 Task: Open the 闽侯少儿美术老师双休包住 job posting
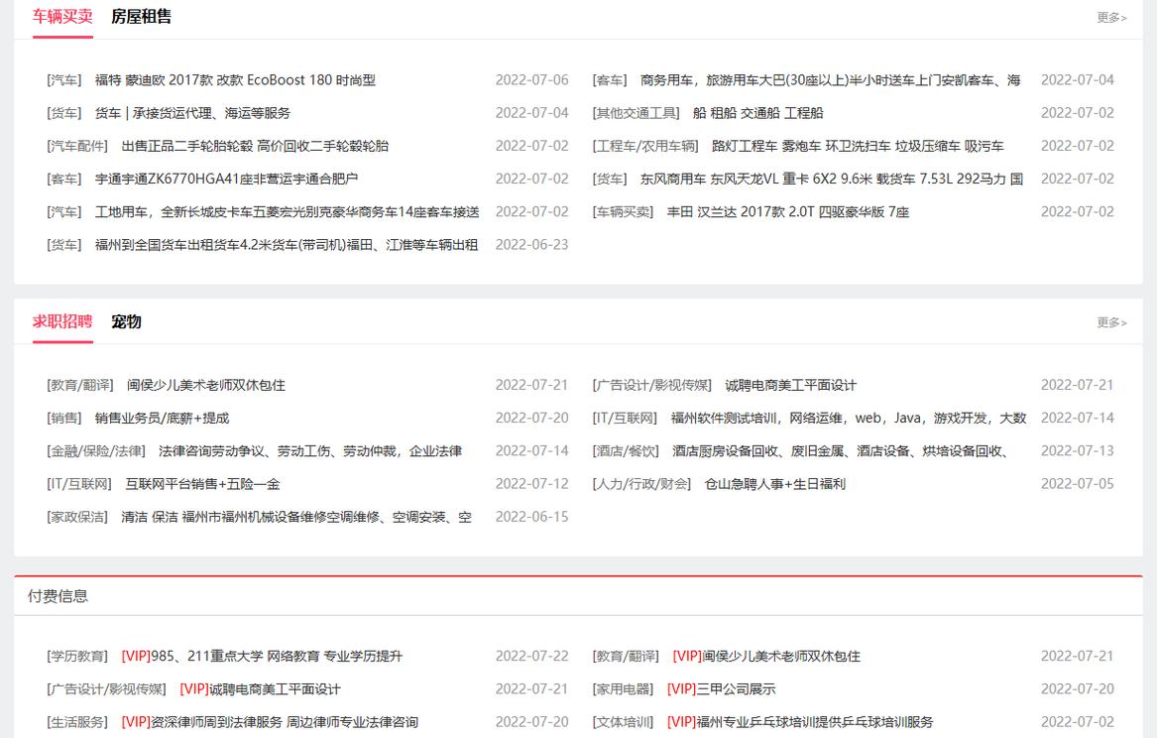(x=208, y=385)
